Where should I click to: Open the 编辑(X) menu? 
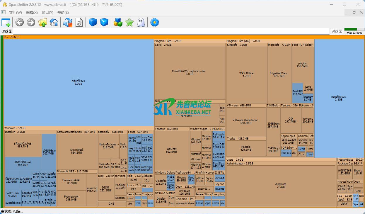tap(32, 13)
